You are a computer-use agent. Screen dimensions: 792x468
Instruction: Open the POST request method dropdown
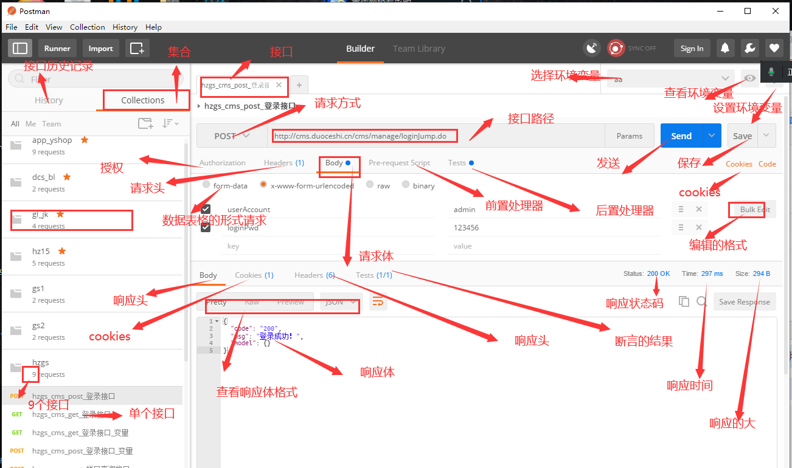[x=232, y=136]
